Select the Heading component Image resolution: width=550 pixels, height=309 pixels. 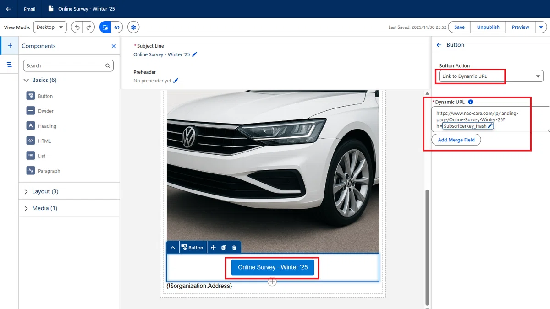[x=41, y=126]
